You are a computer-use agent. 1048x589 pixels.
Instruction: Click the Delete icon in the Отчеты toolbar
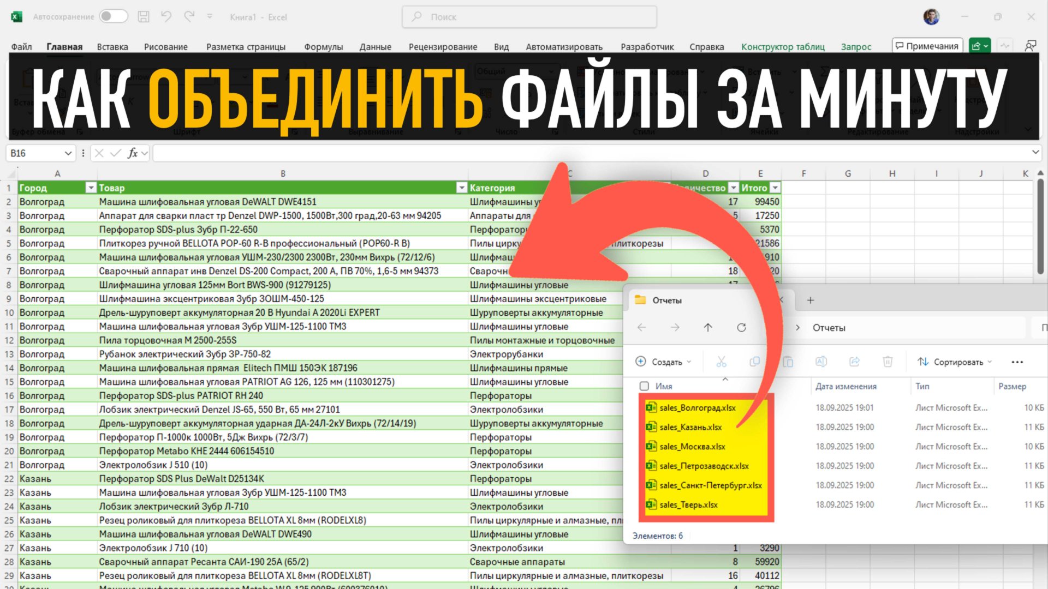888,361
